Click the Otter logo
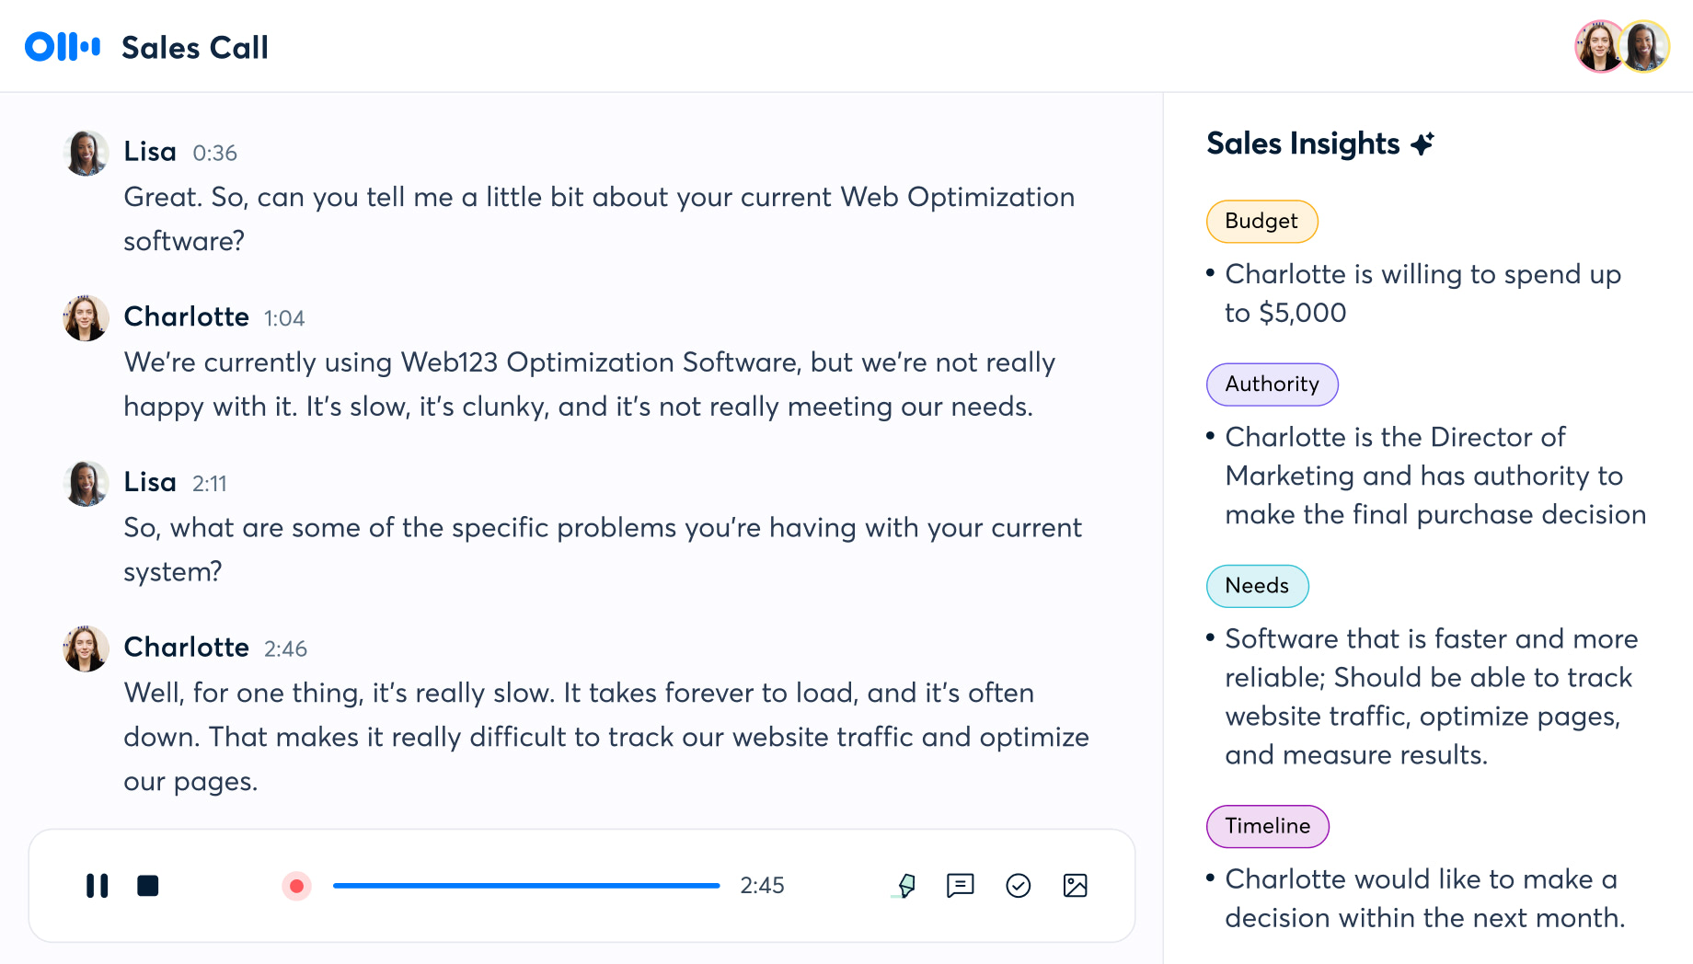Viewport: 1693px width, 964px height. click(x=63, y=47)
